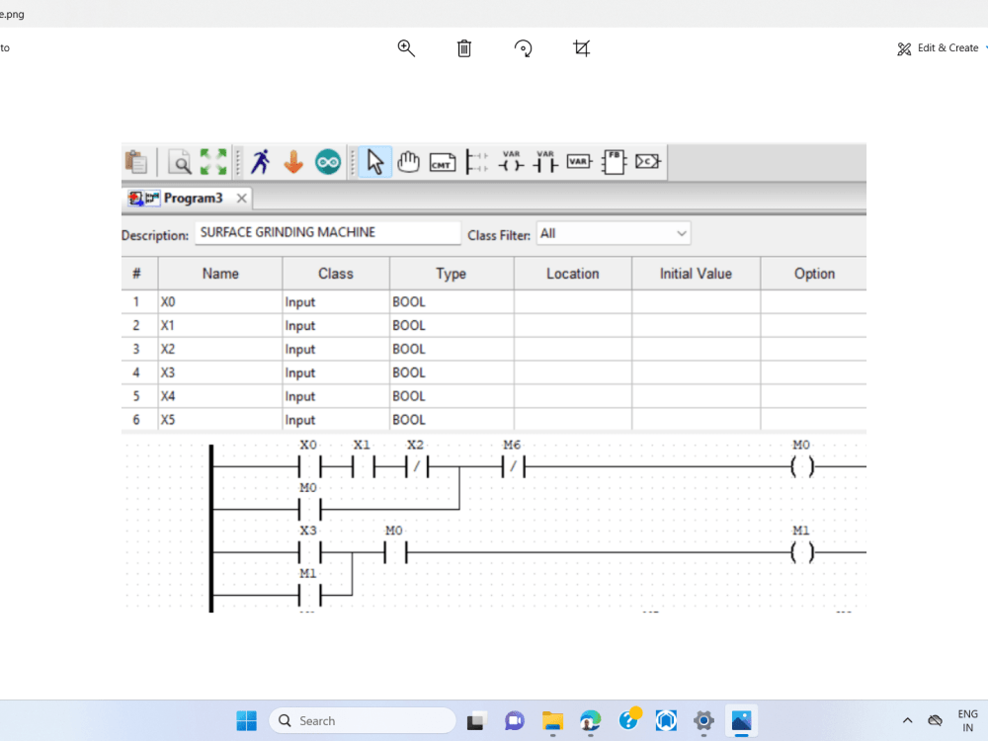The image size is (988, 741).
Task: Click the Delete image trash button
Action: pos(463,47)
